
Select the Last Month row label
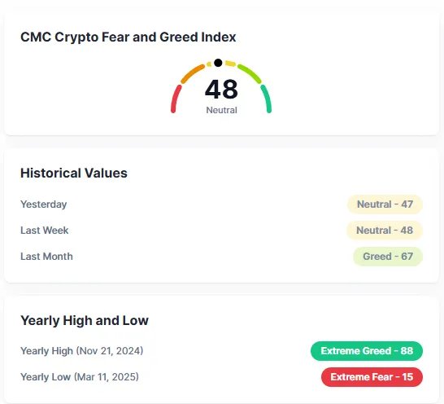pyautogui.click(x=46, y=257)
